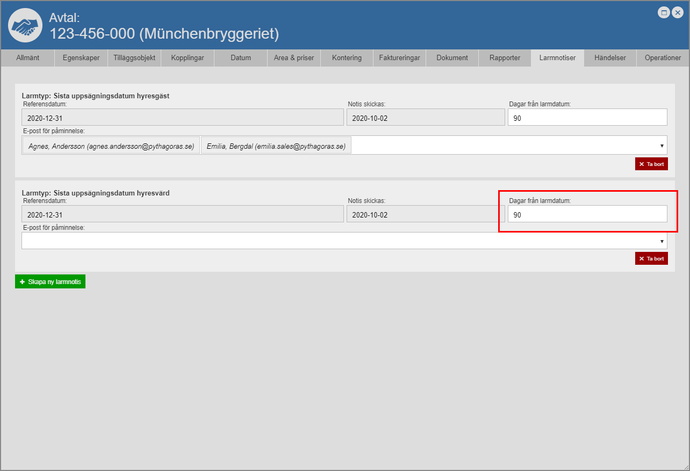Go to the Area & priser tab
The image size is (690, 471).
[293, 58]
